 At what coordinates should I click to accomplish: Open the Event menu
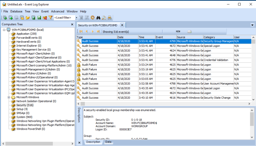point(45,12)
